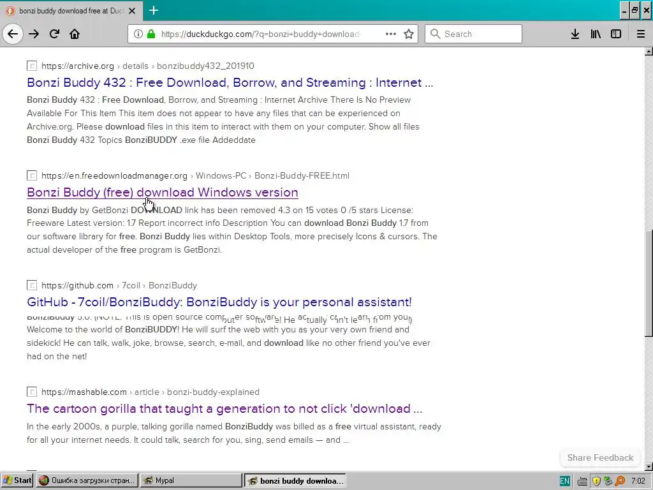The height and width of the screenshot is (490, 653).
Task: Open Bonzi Buddy (free) download Windows version
Action: (163, 193)
